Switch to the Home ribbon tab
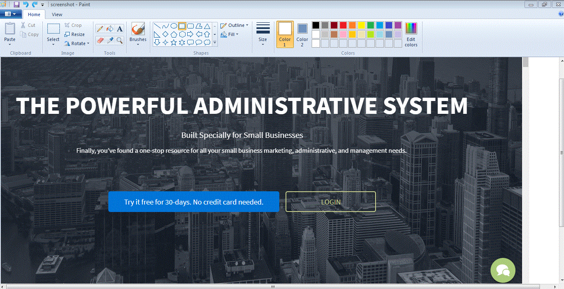564x289 pixels. click(34, 14)
